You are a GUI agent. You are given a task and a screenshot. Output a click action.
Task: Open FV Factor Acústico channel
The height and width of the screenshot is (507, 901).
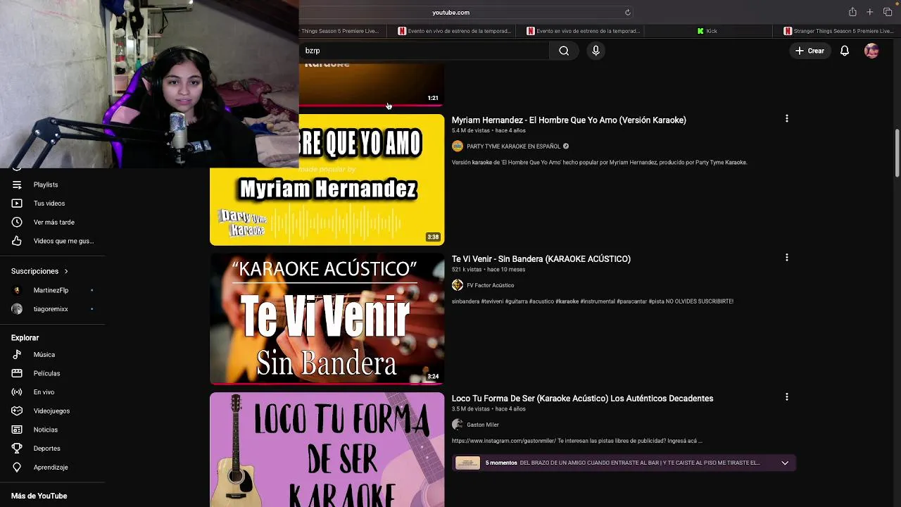pos(490,285)
